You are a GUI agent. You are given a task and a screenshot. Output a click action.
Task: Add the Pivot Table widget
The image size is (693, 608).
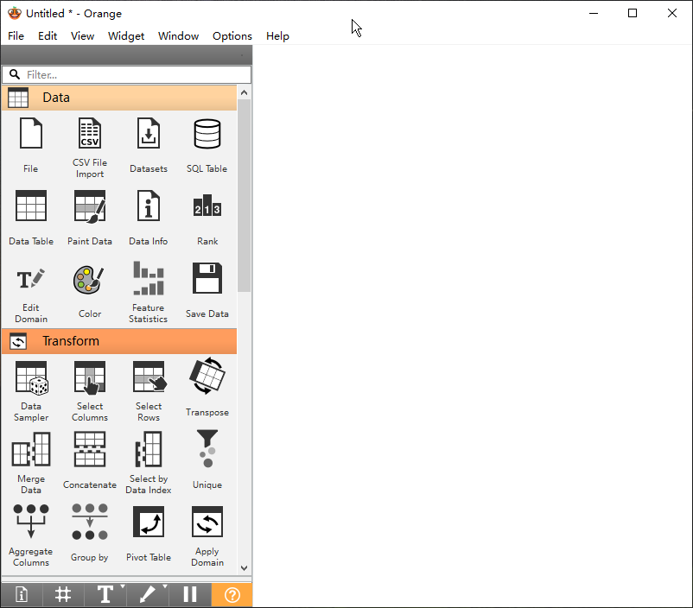[149, 535]
